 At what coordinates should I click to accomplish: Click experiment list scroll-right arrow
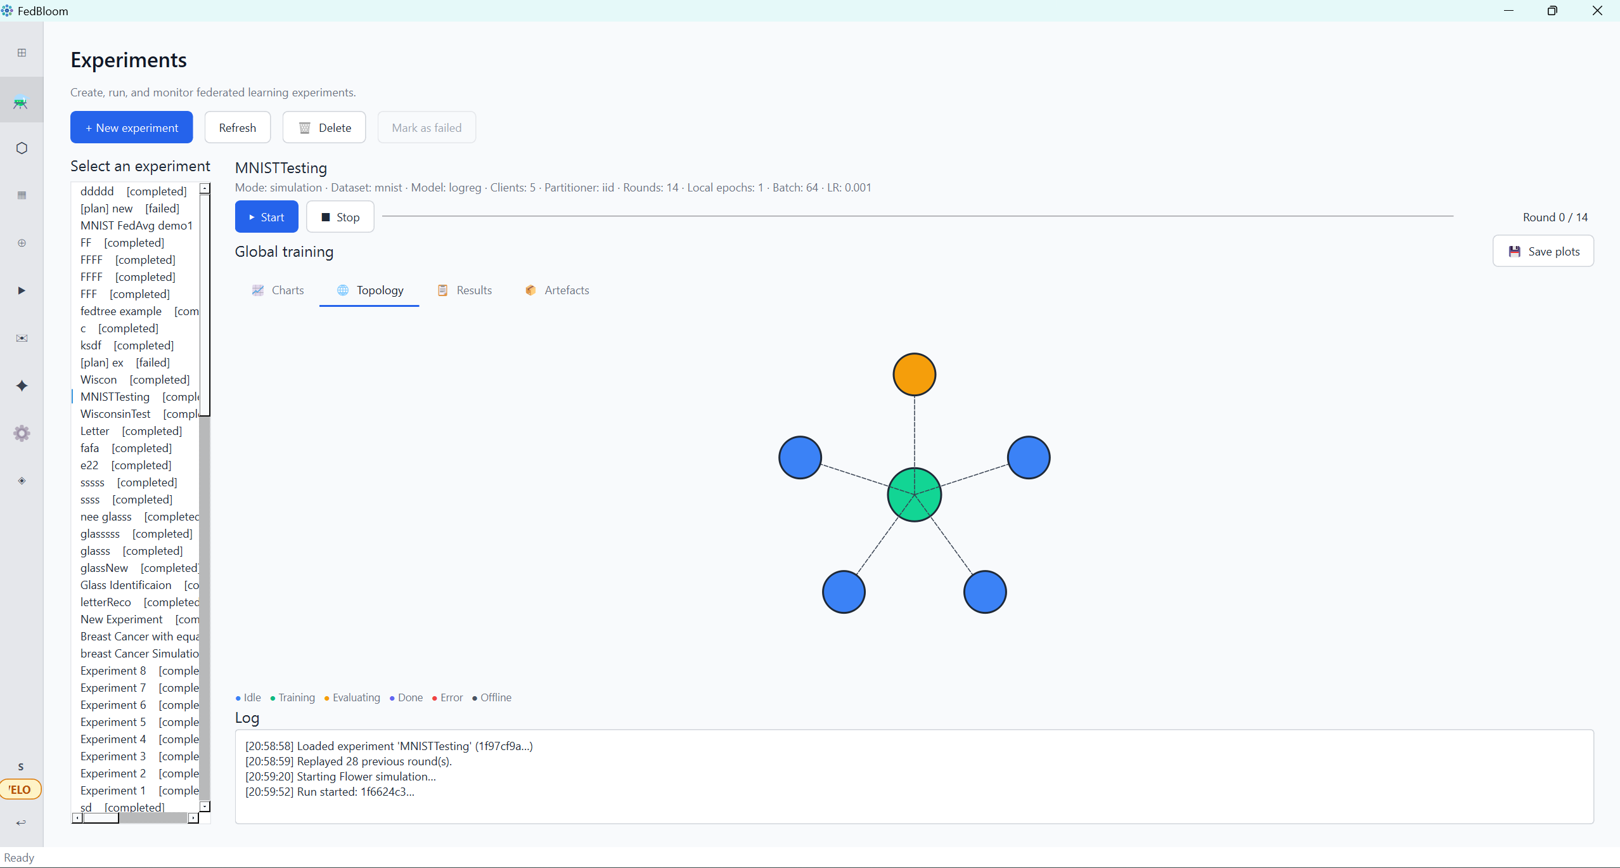coord(193,818)
